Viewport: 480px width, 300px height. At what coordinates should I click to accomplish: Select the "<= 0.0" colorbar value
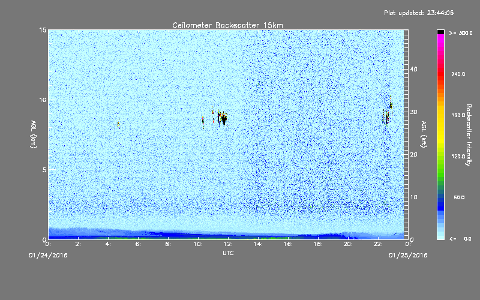click(x=461, y=239)
